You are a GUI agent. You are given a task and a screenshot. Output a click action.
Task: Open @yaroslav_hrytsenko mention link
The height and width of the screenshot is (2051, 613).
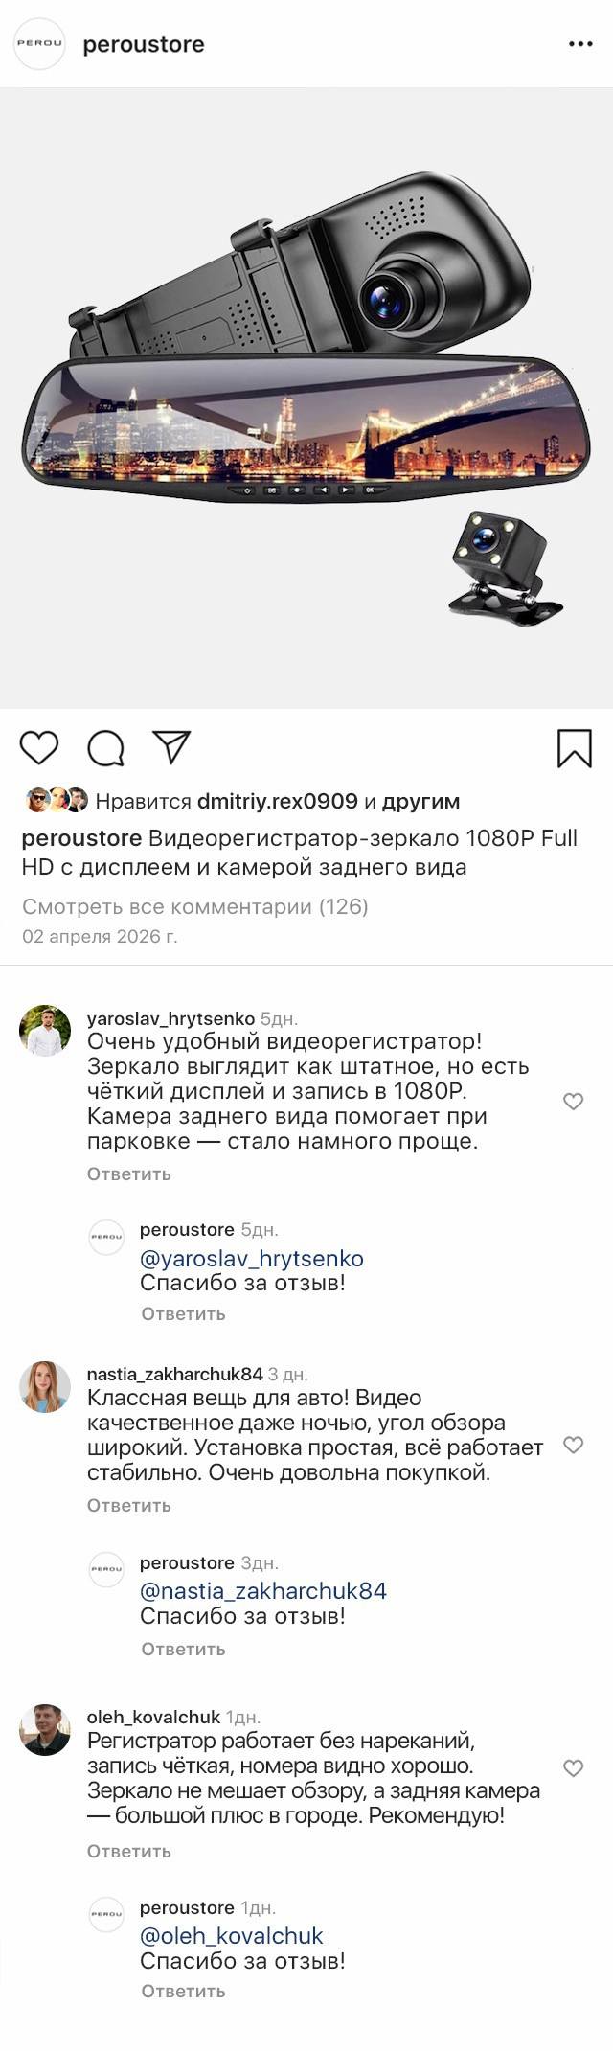[x=251, y=1258]
